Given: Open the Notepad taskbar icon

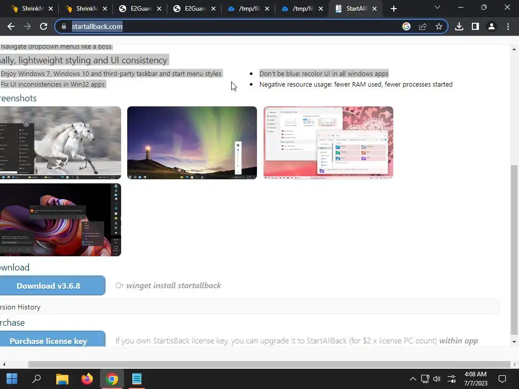Looking at the screenshot, I should point(137,379).
